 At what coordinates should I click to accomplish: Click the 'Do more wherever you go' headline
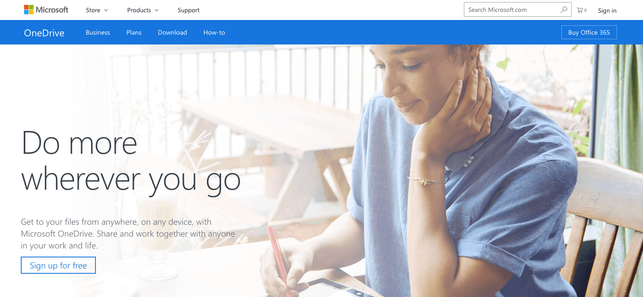pos(131,162)
